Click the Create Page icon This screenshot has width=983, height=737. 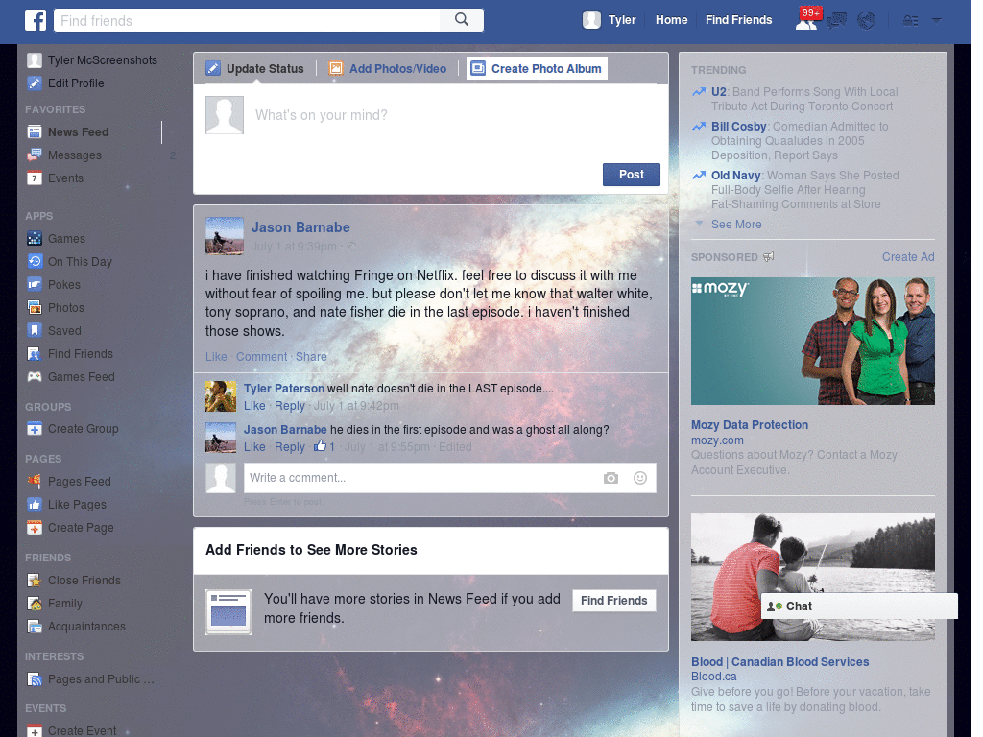click(35, 528)
